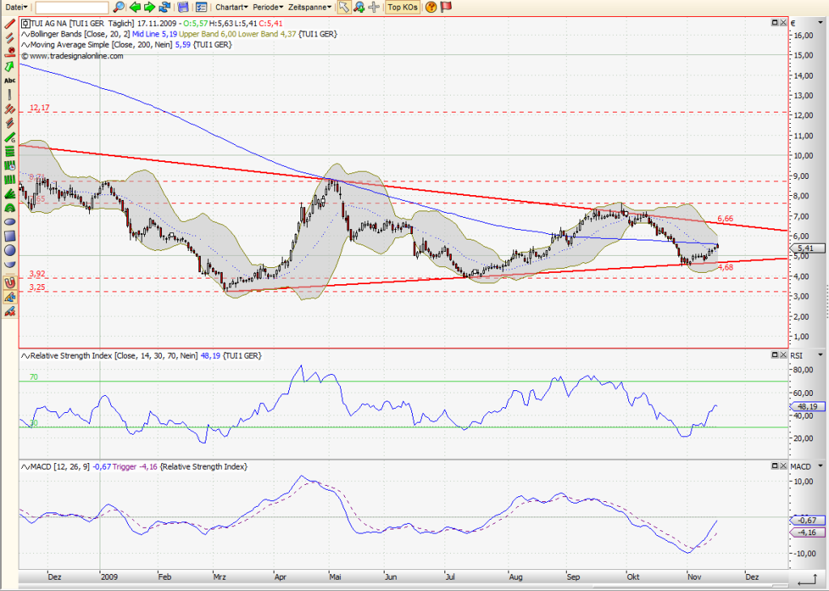Refresh the chart with the blue arrows icon
This screenshot has height=591, width=829.
click(165, 6)
